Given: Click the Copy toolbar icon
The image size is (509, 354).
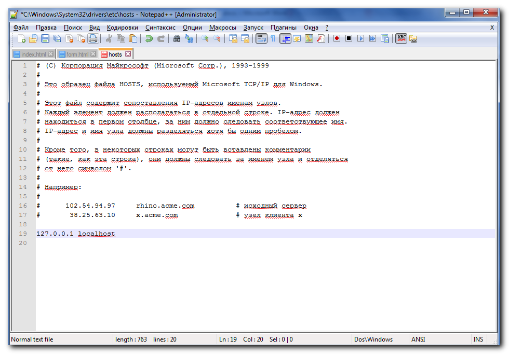Looking at the screenshot, I should coord(121,38).
